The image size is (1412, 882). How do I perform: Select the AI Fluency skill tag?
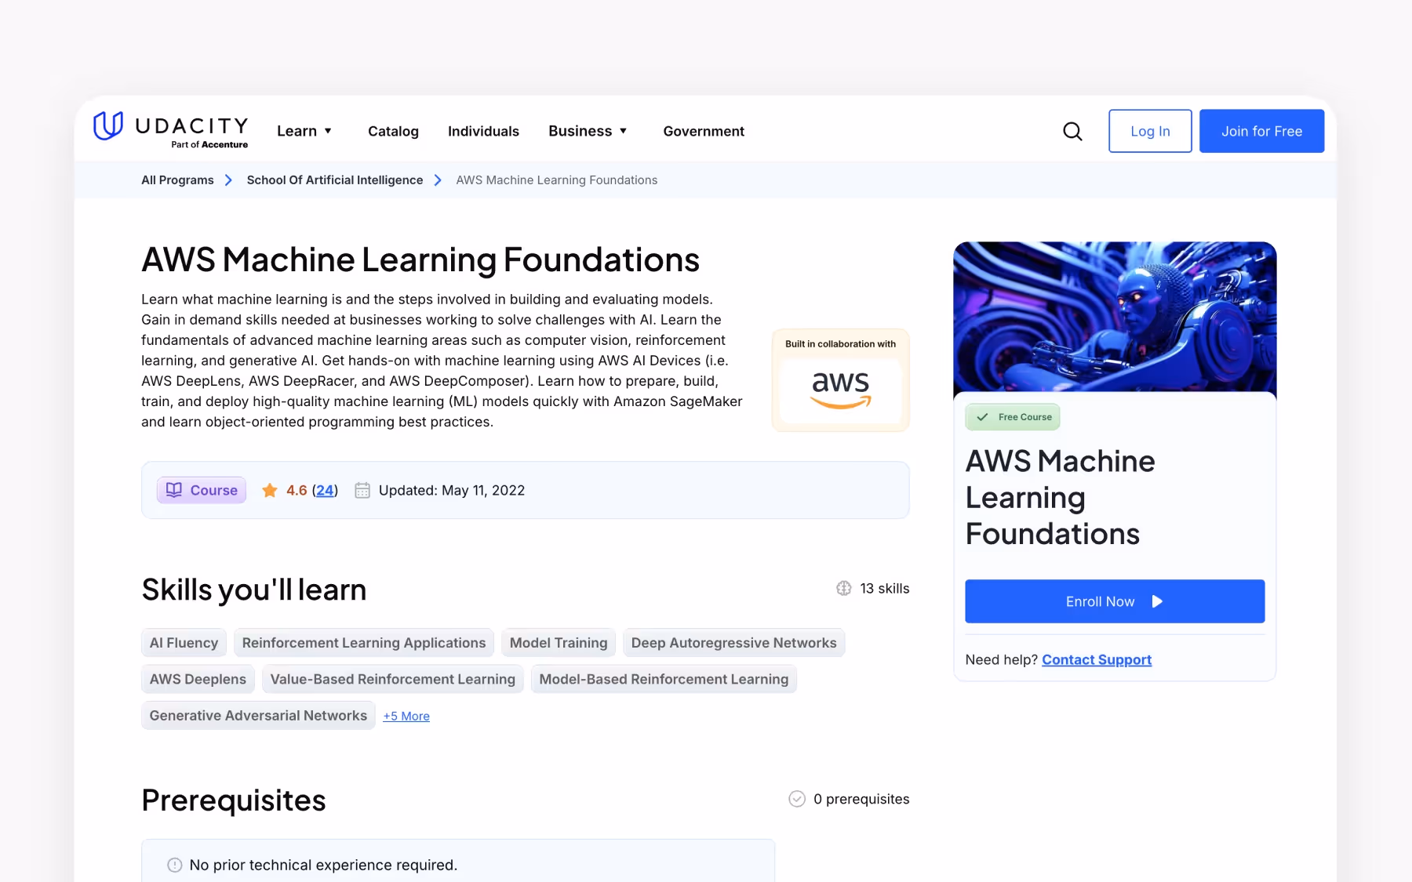[184, 643]
